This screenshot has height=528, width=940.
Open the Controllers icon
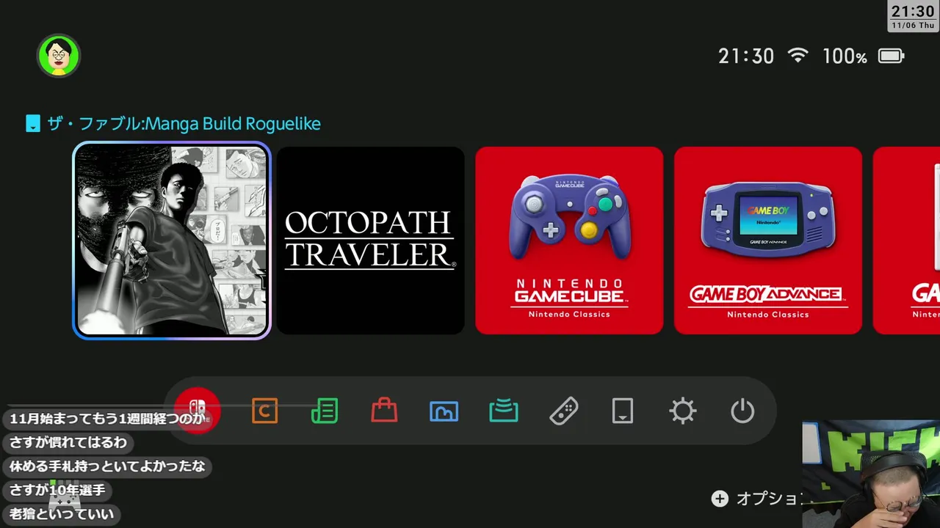point(563,411)
